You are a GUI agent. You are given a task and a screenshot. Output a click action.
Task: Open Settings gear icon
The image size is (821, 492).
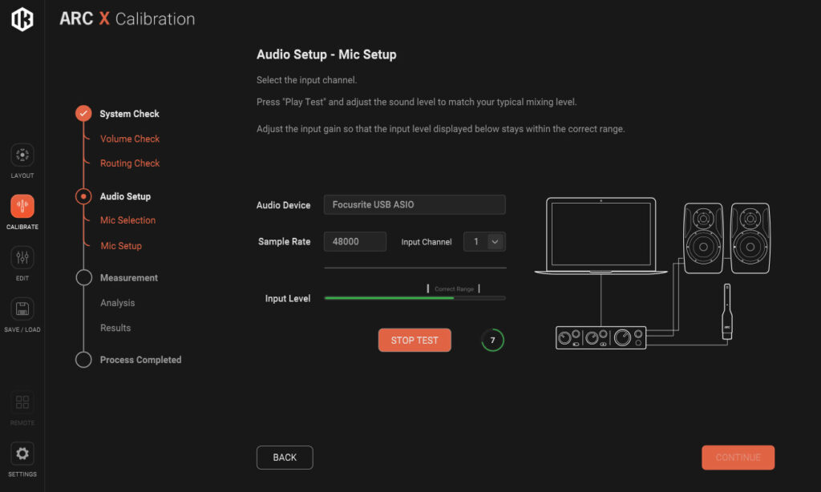click(x=22, y=454)
